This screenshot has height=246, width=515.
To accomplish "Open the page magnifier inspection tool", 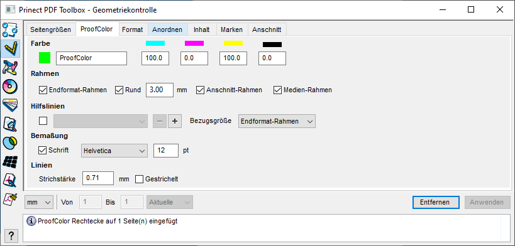I will click(x=10, y=124).
